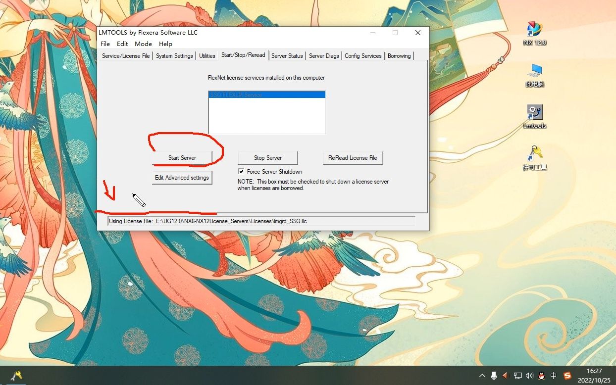Switch to the Server Status tab
Screen dimensions: 616x385
(287, 56)
